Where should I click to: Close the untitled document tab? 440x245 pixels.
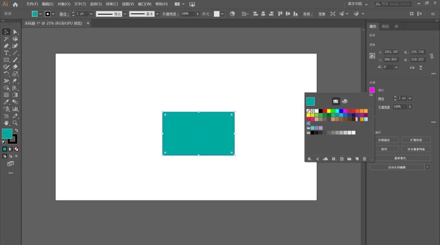[x=88, y=23]
